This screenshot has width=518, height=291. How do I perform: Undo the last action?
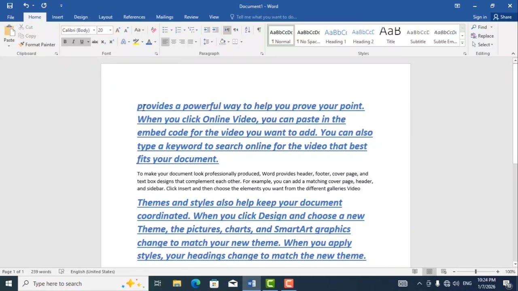pyautogui.click(x=26, y=6)
